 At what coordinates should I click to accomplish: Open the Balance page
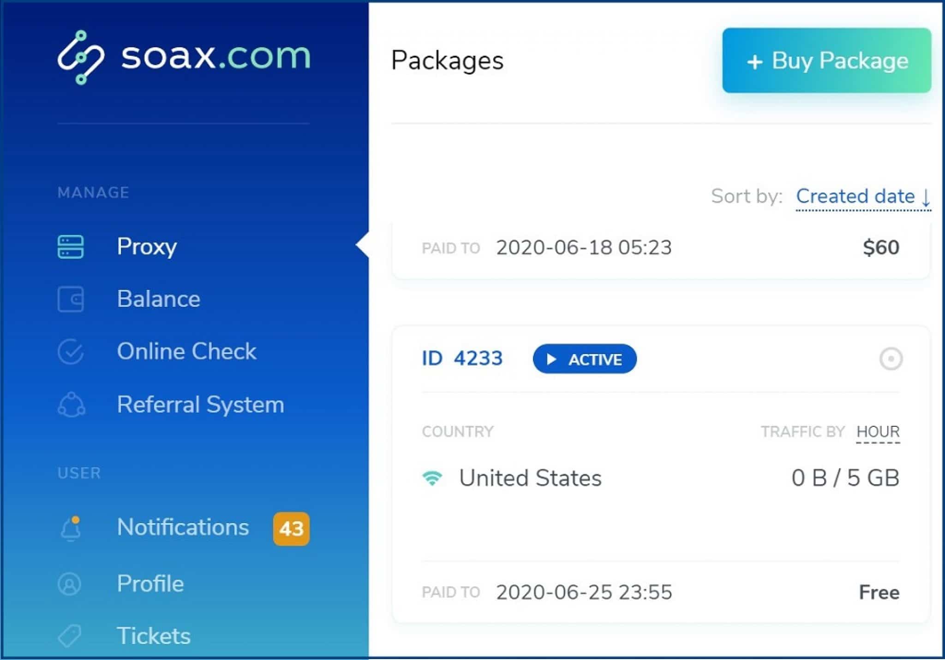coord(159,299)
